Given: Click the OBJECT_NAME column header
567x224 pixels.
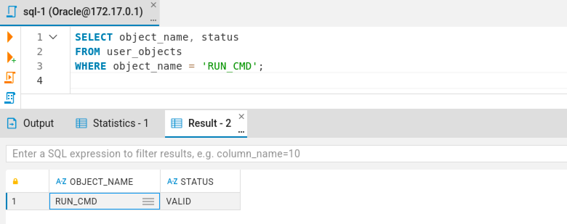Looking at the screenshot, I should coord(101,182).
